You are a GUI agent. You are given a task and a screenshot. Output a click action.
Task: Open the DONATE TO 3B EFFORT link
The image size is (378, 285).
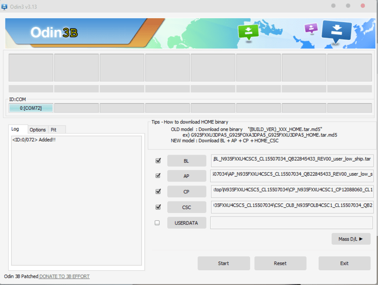[x=64, y=277]
